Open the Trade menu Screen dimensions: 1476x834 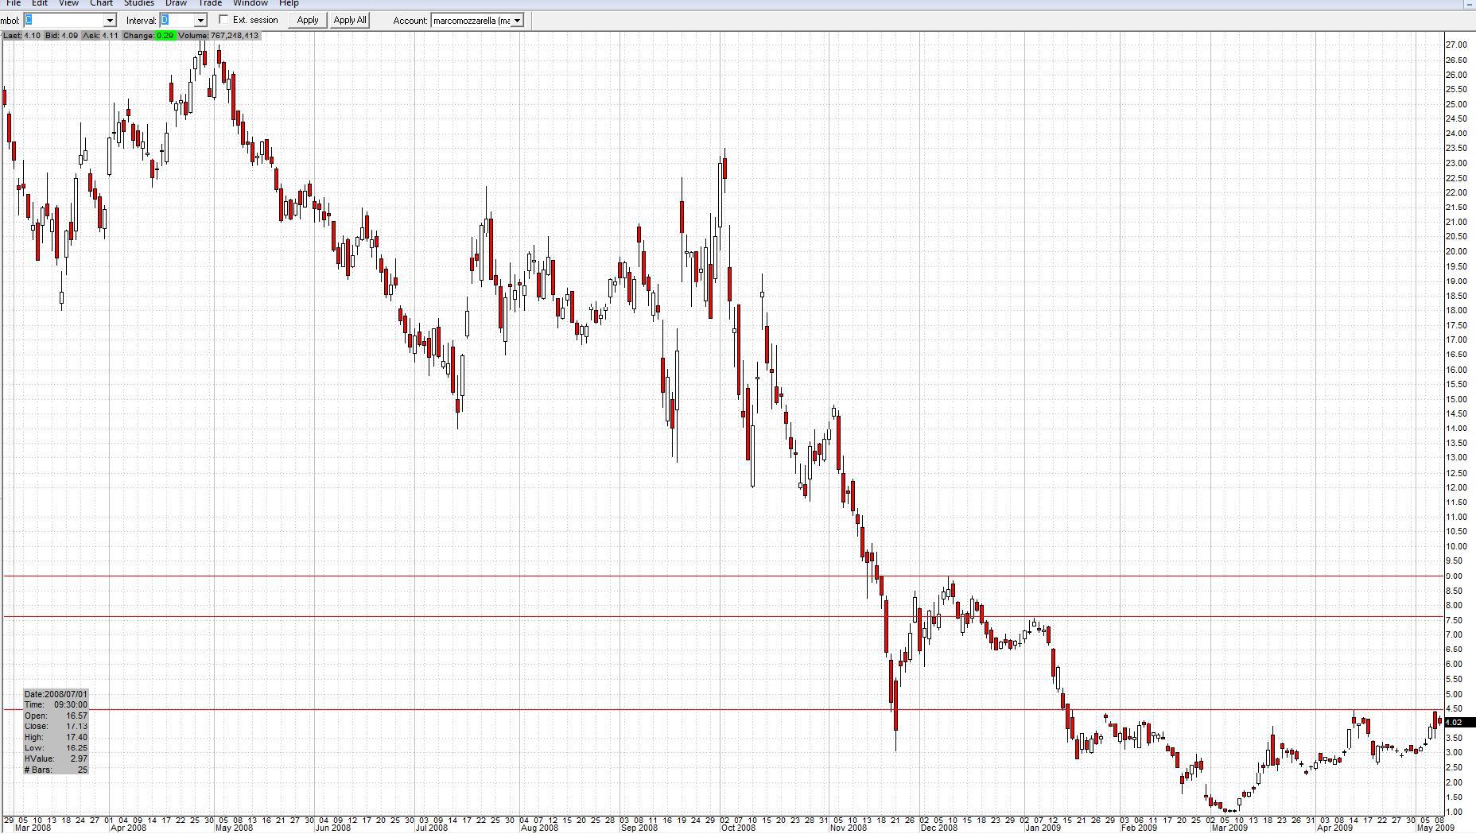click(x=209, y=4)
